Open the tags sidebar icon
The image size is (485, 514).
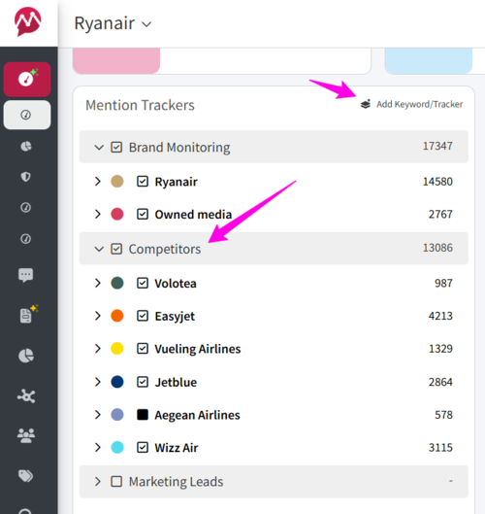[26, 476]
